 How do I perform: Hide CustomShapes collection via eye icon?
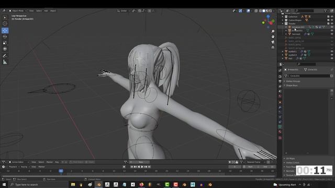(332, 20)
